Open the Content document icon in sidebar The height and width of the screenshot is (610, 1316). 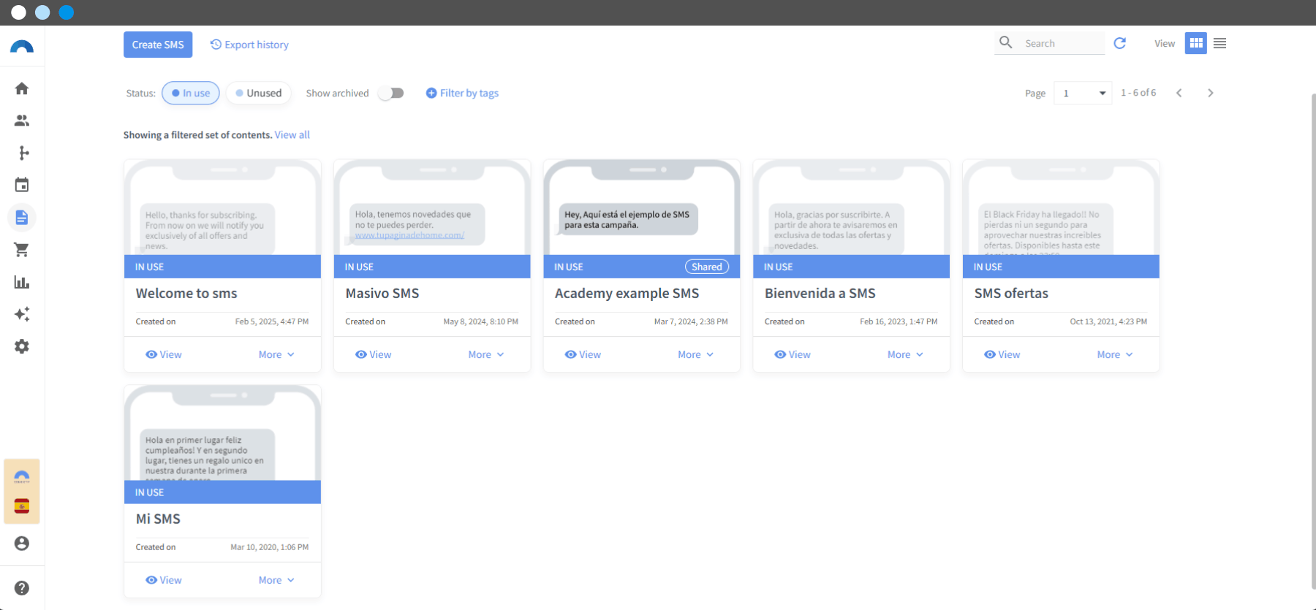pos(22,217)
